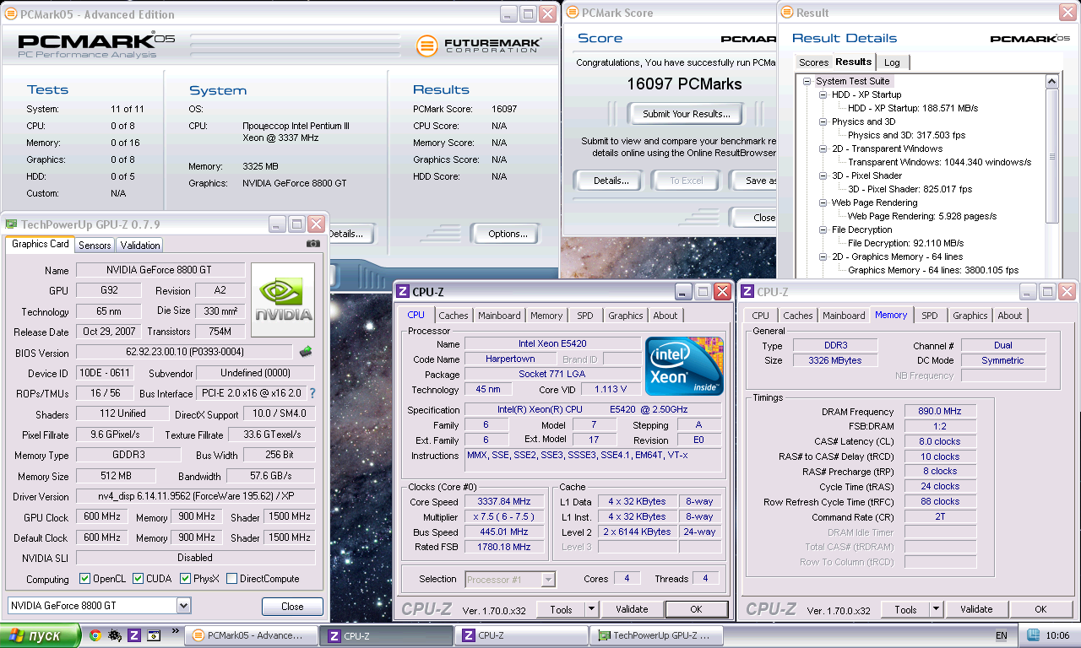The height and width of the screenshot is (648, 1081).
Task: Open the Tools dropdown arrow in the Memory CPU-Z window
Action: pos(936,609)
